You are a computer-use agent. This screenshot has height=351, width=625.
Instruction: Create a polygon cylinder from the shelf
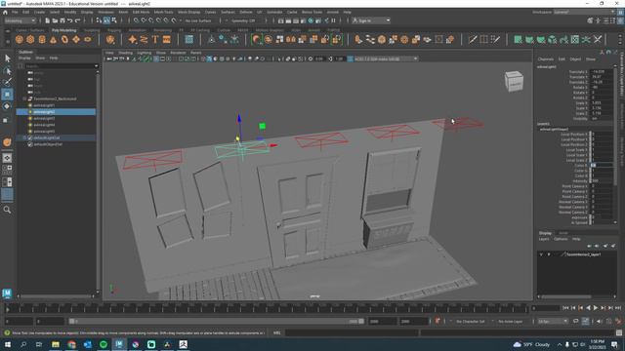(x=42, y=39)
